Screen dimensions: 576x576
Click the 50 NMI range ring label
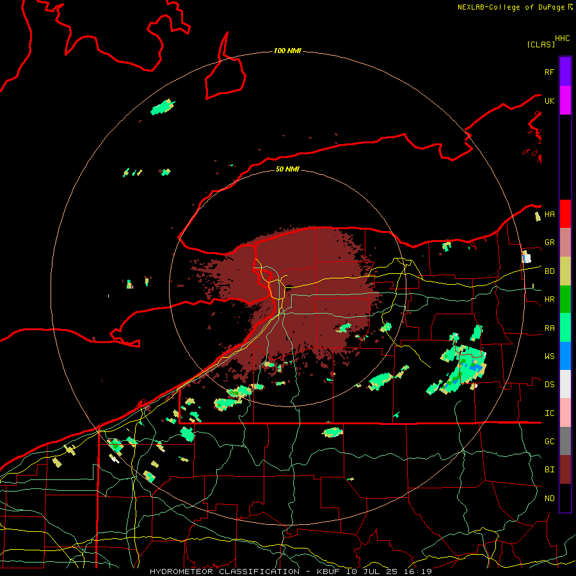[x=287, y=169]
